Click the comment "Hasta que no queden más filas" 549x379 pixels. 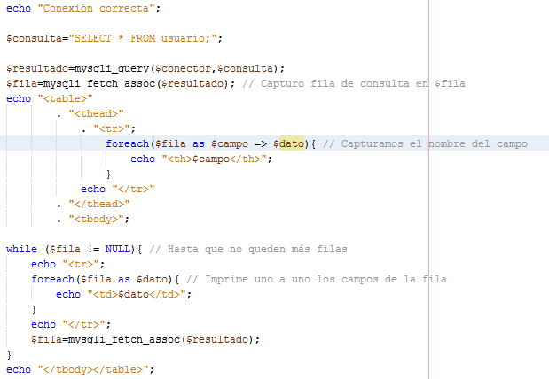248,249
